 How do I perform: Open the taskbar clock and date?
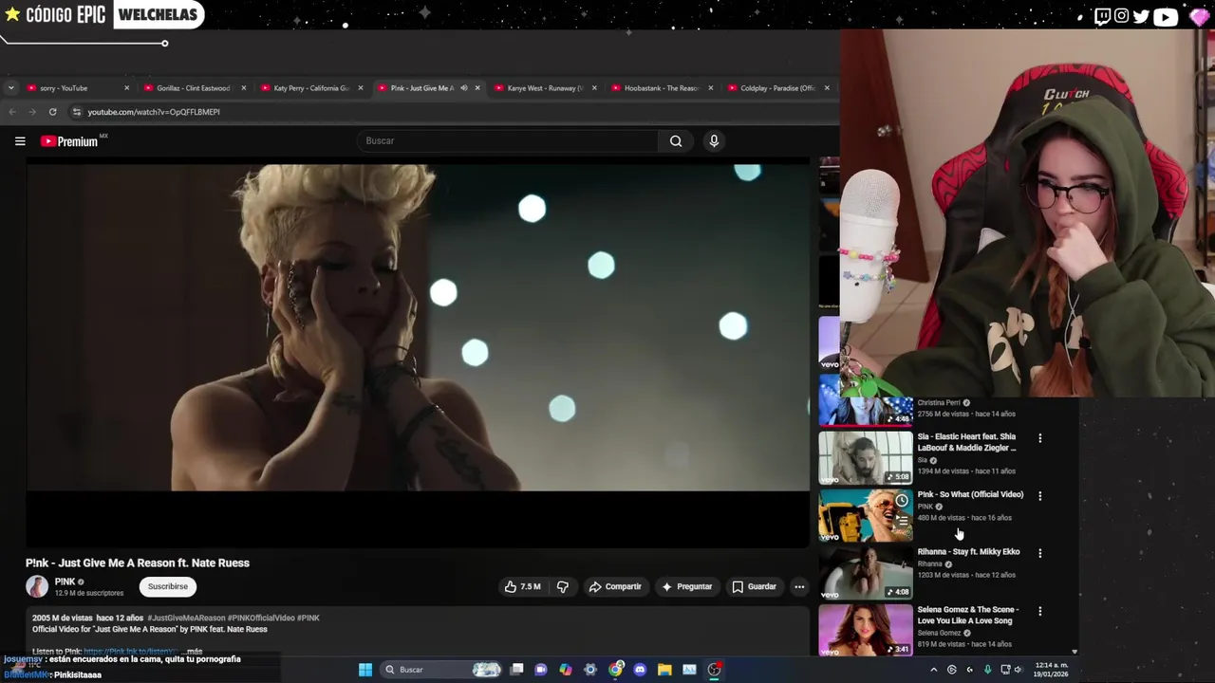click(x=1050, y=670)
